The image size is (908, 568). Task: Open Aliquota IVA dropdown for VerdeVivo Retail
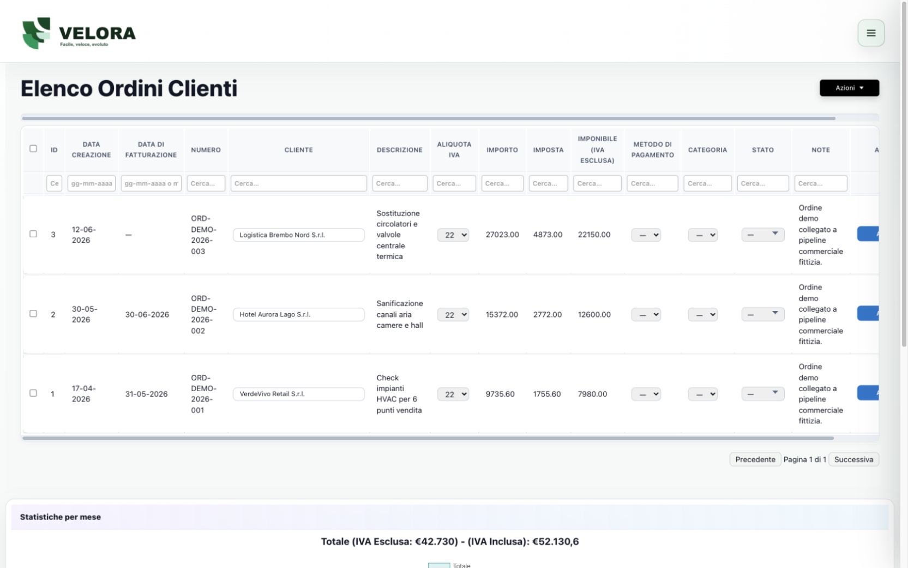coord(453,394)
